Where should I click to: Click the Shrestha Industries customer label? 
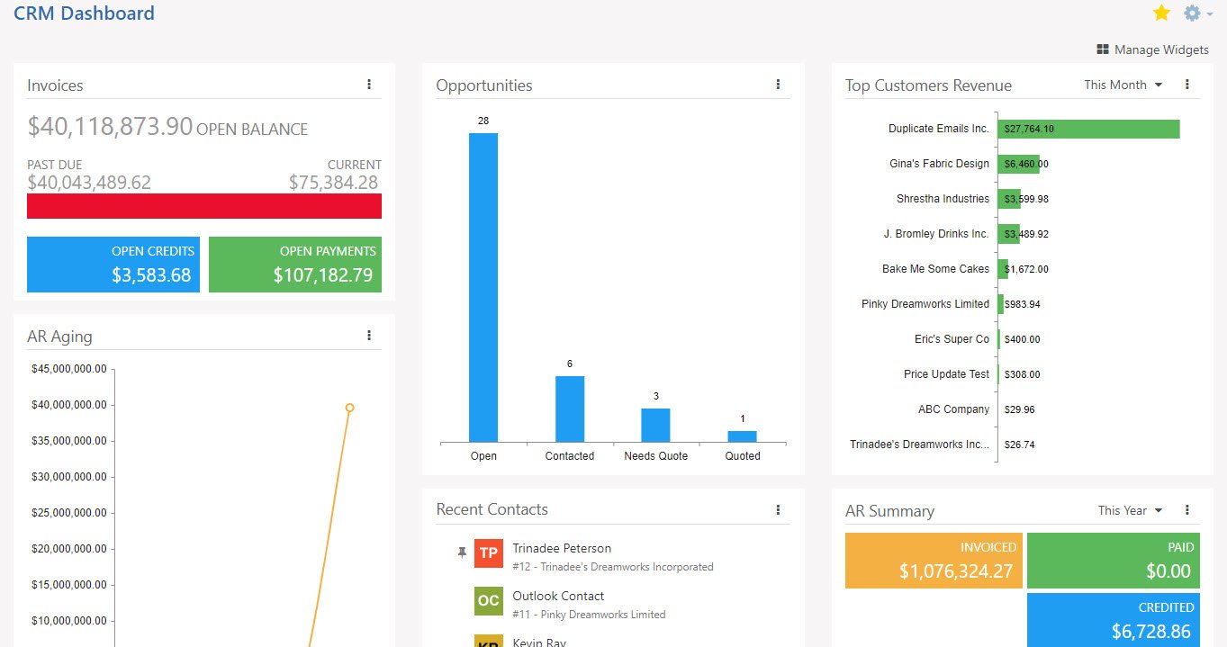click(x=943, y=199)
